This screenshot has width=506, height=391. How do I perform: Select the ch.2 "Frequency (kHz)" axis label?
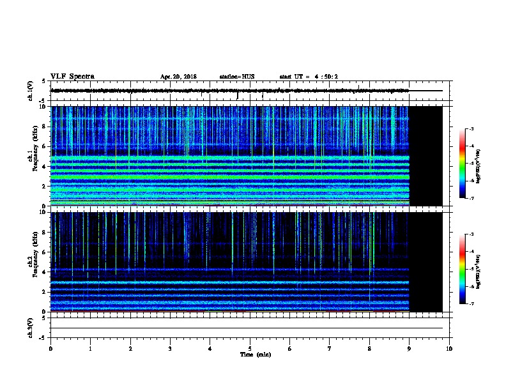pyautogui.click(x=35, y=254)
